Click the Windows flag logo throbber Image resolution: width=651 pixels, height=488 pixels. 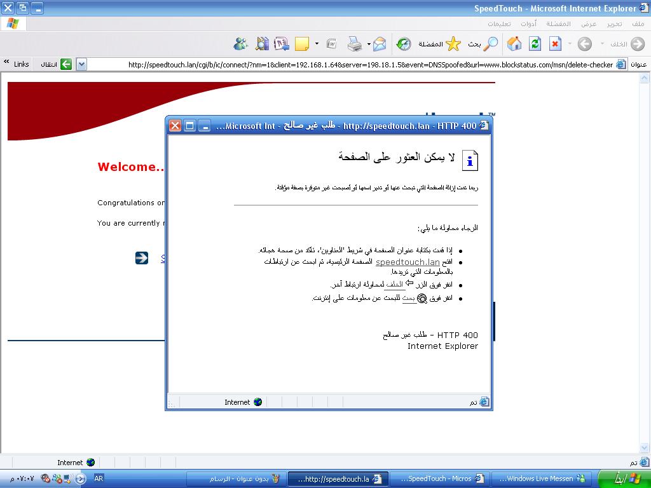(x=13, y=24)
